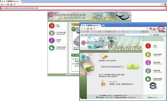Open the purple Website Binding icon
The width and height of the screenshot is (167, 101).
[148, 63]
